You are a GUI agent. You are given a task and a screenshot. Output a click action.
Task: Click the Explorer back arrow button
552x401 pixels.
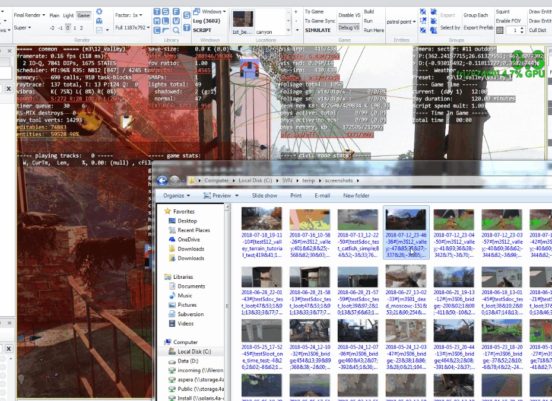[162, 180]
